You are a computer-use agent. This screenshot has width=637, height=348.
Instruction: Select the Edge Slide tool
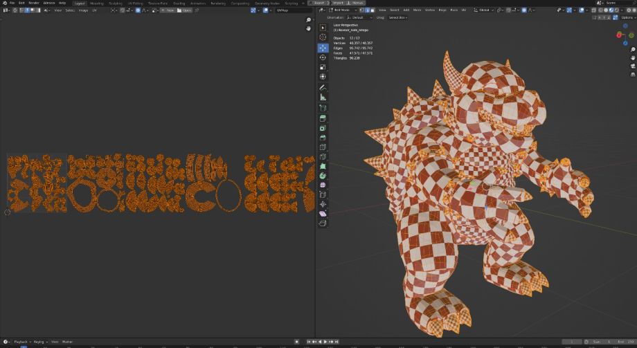tap(323, 194)
